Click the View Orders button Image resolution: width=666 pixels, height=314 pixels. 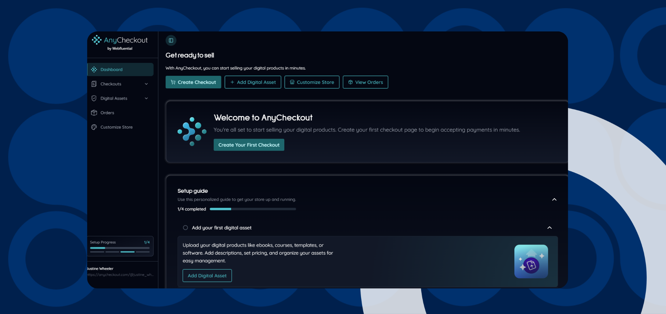point(365,82)
